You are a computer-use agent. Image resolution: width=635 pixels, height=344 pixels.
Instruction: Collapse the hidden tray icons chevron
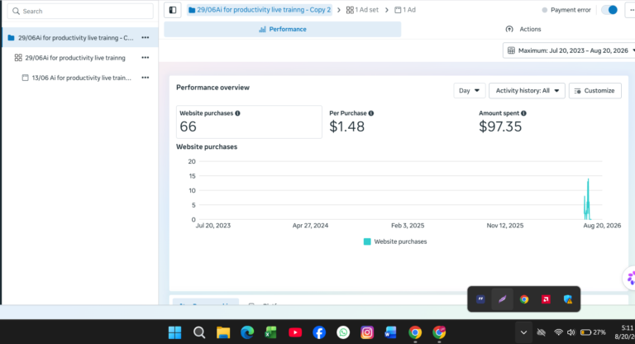click(523, 332)
